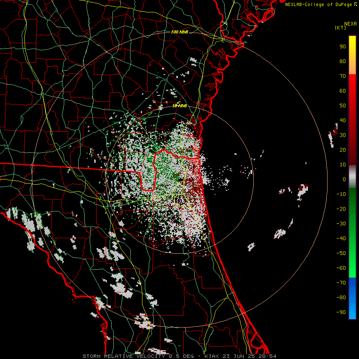
Task: Click the "70" value on velocity scale
Action: [343, 76]
